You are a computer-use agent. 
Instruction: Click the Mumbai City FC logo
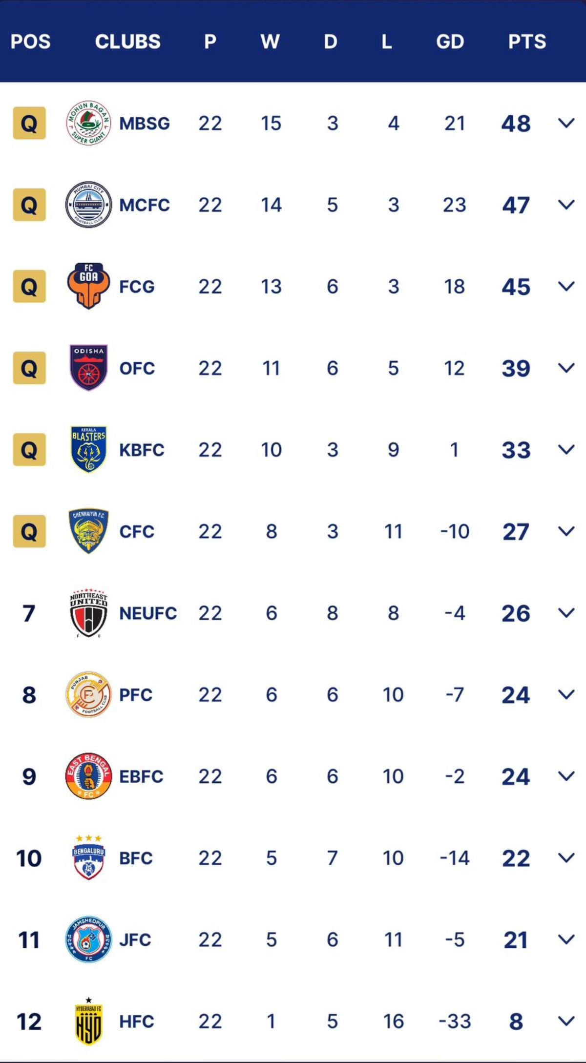click(88, 205)
